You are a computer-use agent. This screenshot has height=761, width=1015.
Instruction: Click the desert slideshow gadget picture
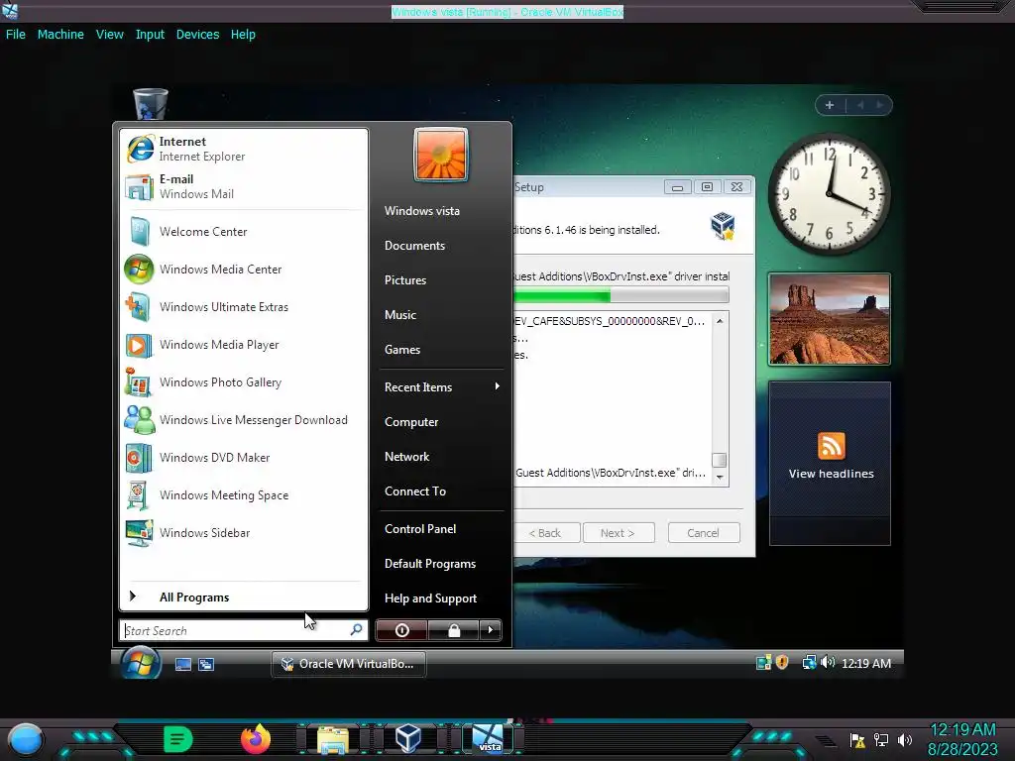[830, 319]
